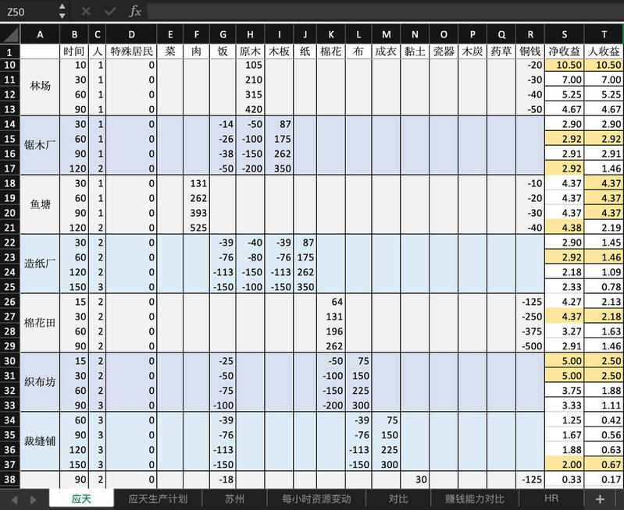This screenshot has width=624, height=510.
Task: Click 人收益 cell showing 0.67
Action: [604, 465]
